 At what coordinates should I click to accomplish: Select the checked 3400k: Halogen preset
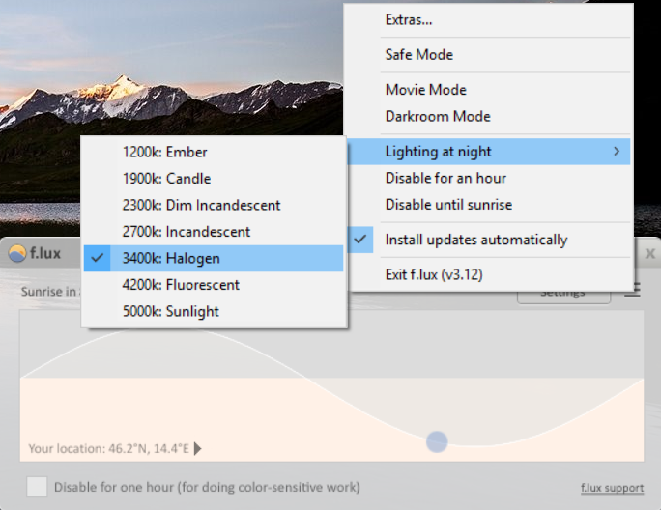coord(214,258)
